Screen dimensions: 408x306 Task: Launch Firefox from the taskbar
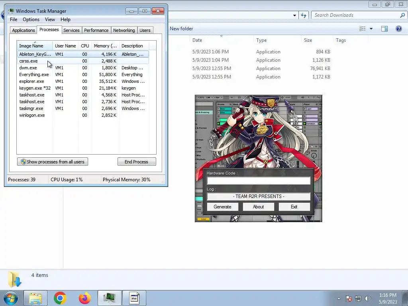tap(85, 298)
